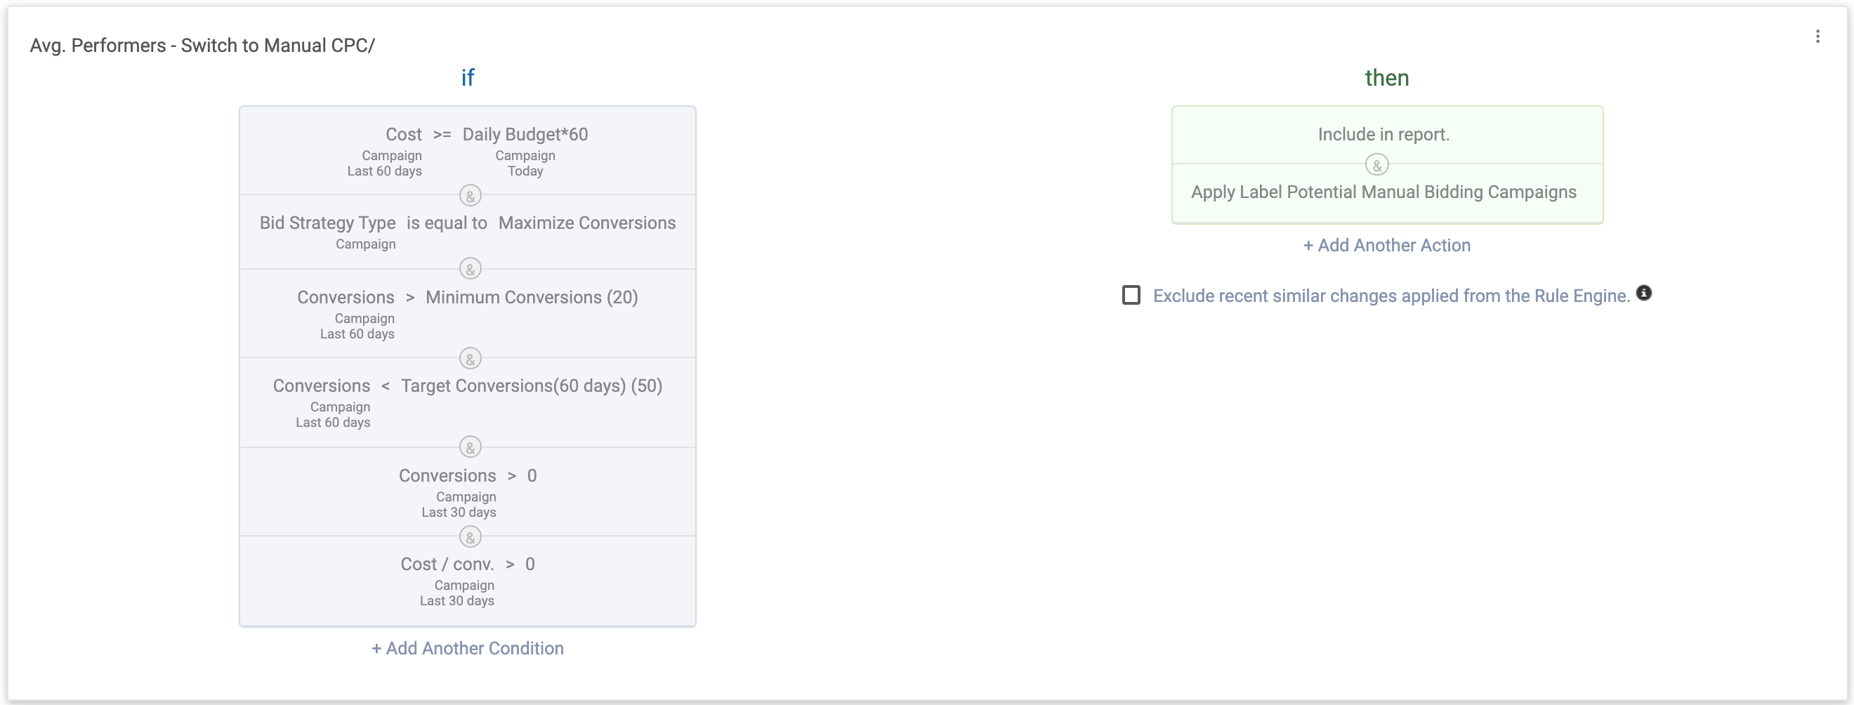
Task: Click the ampersand connector below Minimum Conversions condition
Action: click(470, 358)
